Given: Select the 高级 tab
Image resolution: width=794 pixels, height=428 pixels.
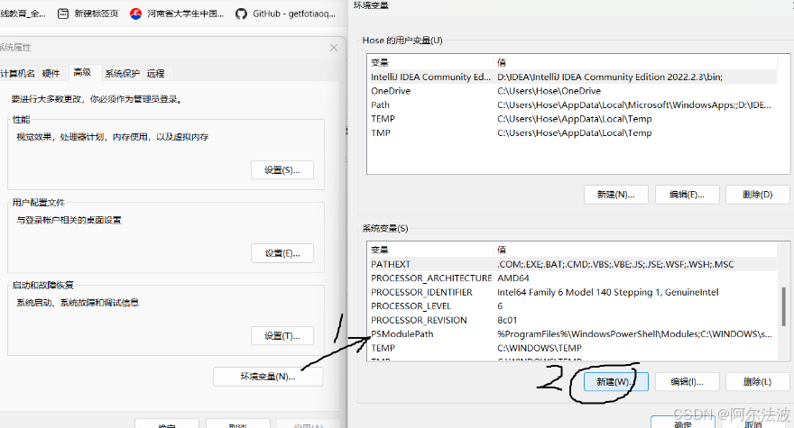Looking at the screenshot, I should [82, 72].
